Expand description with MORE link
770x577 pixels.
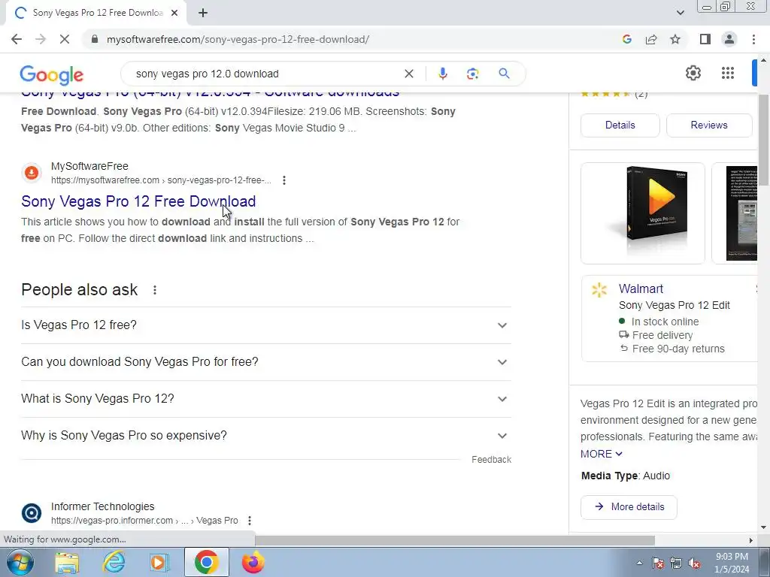coord(601,454)
